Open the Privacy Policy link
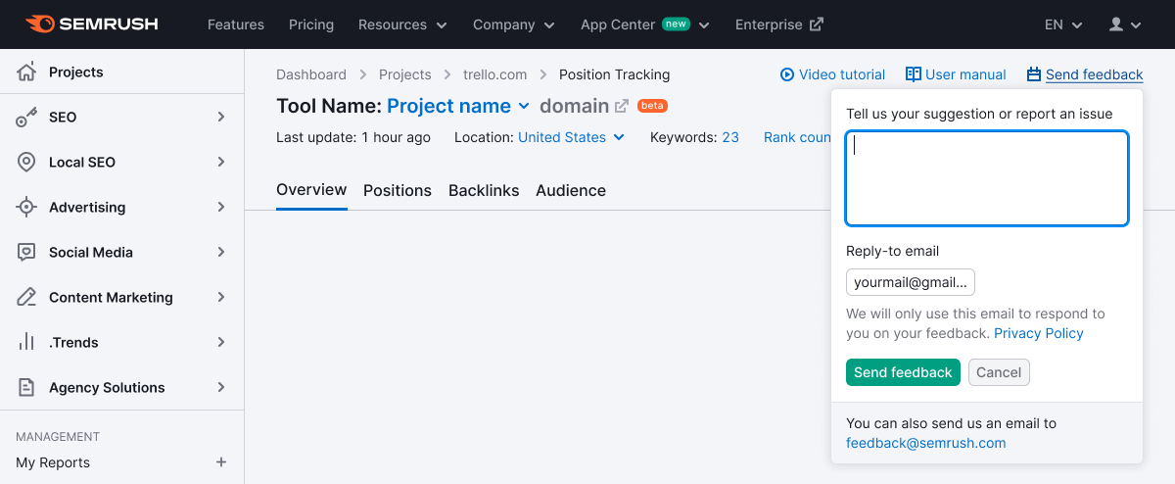1175x484 pixels. [1038, 333]
